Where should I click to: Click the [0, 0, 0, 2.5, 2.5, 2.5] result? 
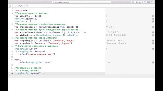pyautogui.click(x=116, y=35)
